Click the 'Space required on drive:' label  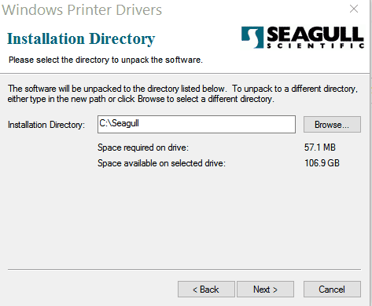[143, 148]
